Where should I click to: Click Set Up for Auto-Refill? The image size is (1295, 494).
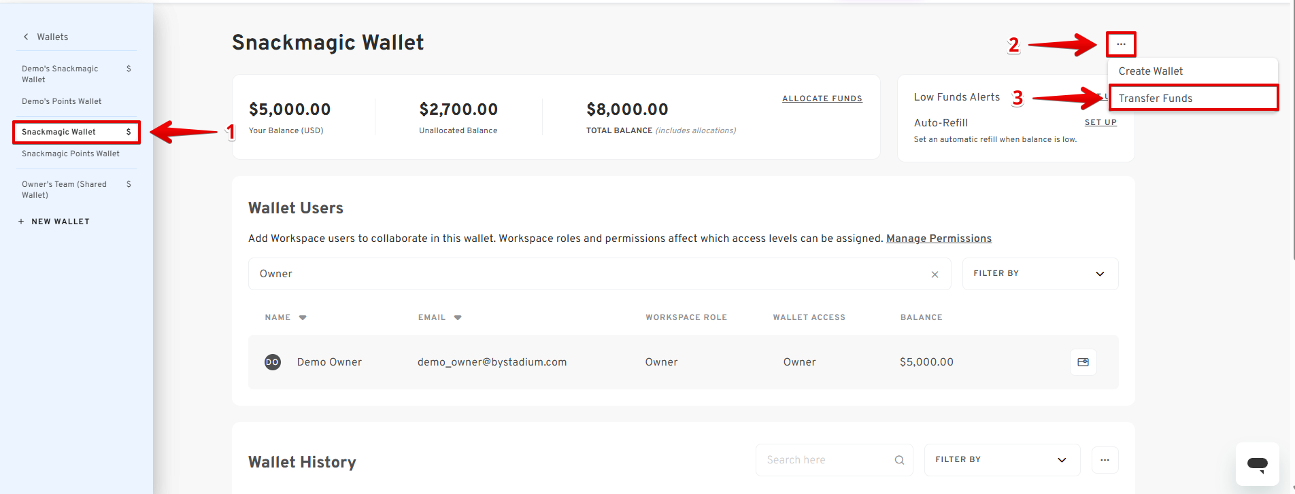1100,123
